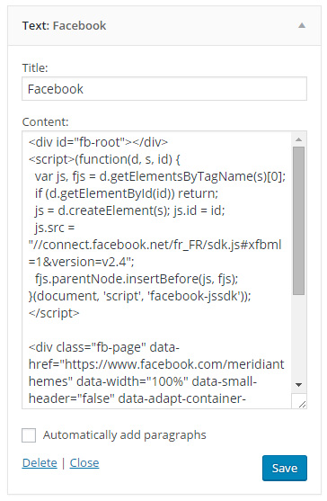Close the widget via Close link
Viewport: 327px width, 501px height.
(84, 462)
